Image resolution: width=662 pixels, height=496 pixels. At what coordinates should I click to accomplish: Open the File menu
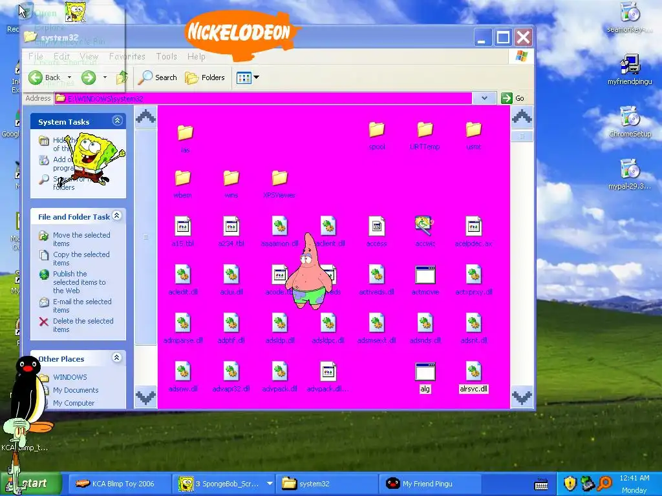click(36, 56)
